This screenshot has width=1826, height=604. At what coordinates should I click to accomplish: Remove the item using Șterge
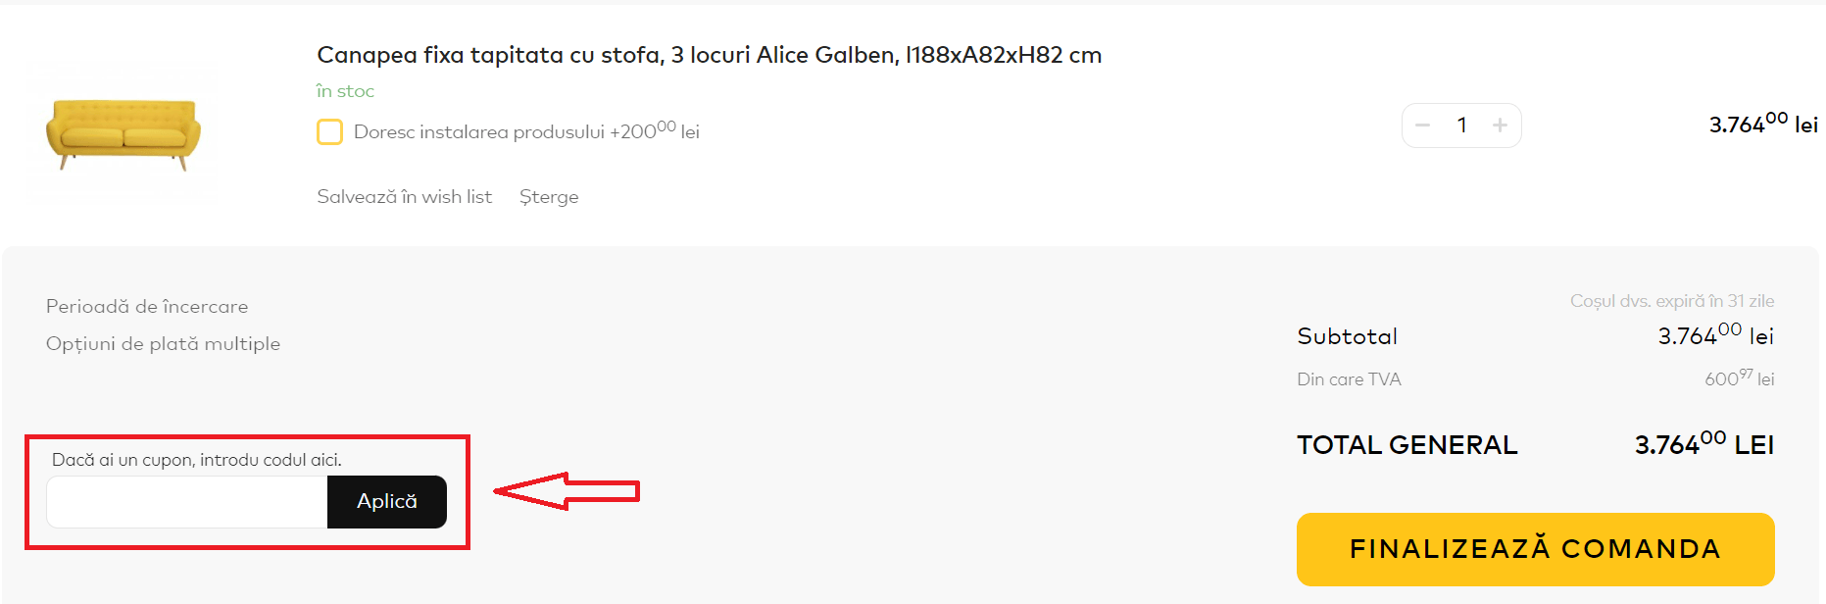coord(549,197)
